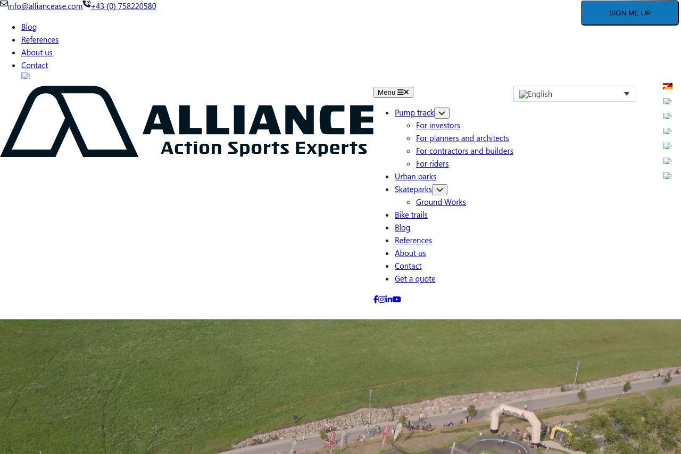Viewport: 681px width, 454px height.
Task: Click the SIGN ME UP button
Action: point(629,13)
